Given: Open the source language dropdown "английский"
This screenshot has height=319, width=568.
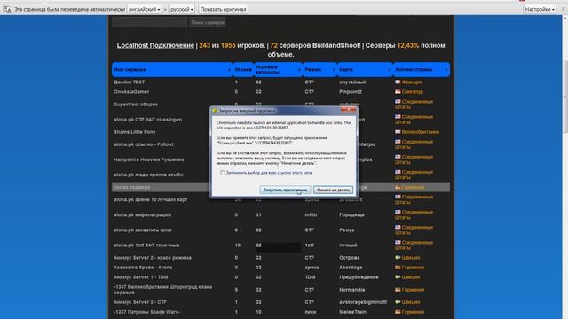Looking at the screenshot, I should pyautogui.click(x=144, y=9).
